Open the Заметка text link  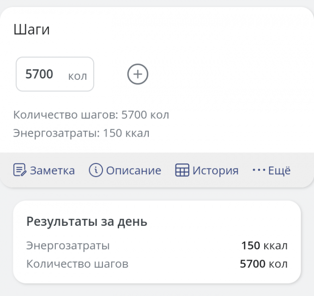point(52,170)
